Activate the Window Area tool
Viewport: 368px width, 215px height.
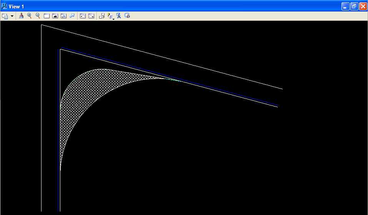46,16
